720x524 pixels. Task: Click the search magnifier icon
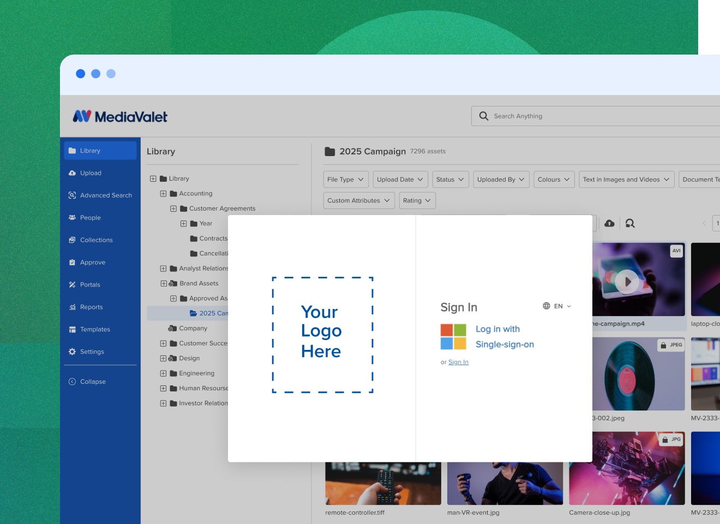[484, 116]
